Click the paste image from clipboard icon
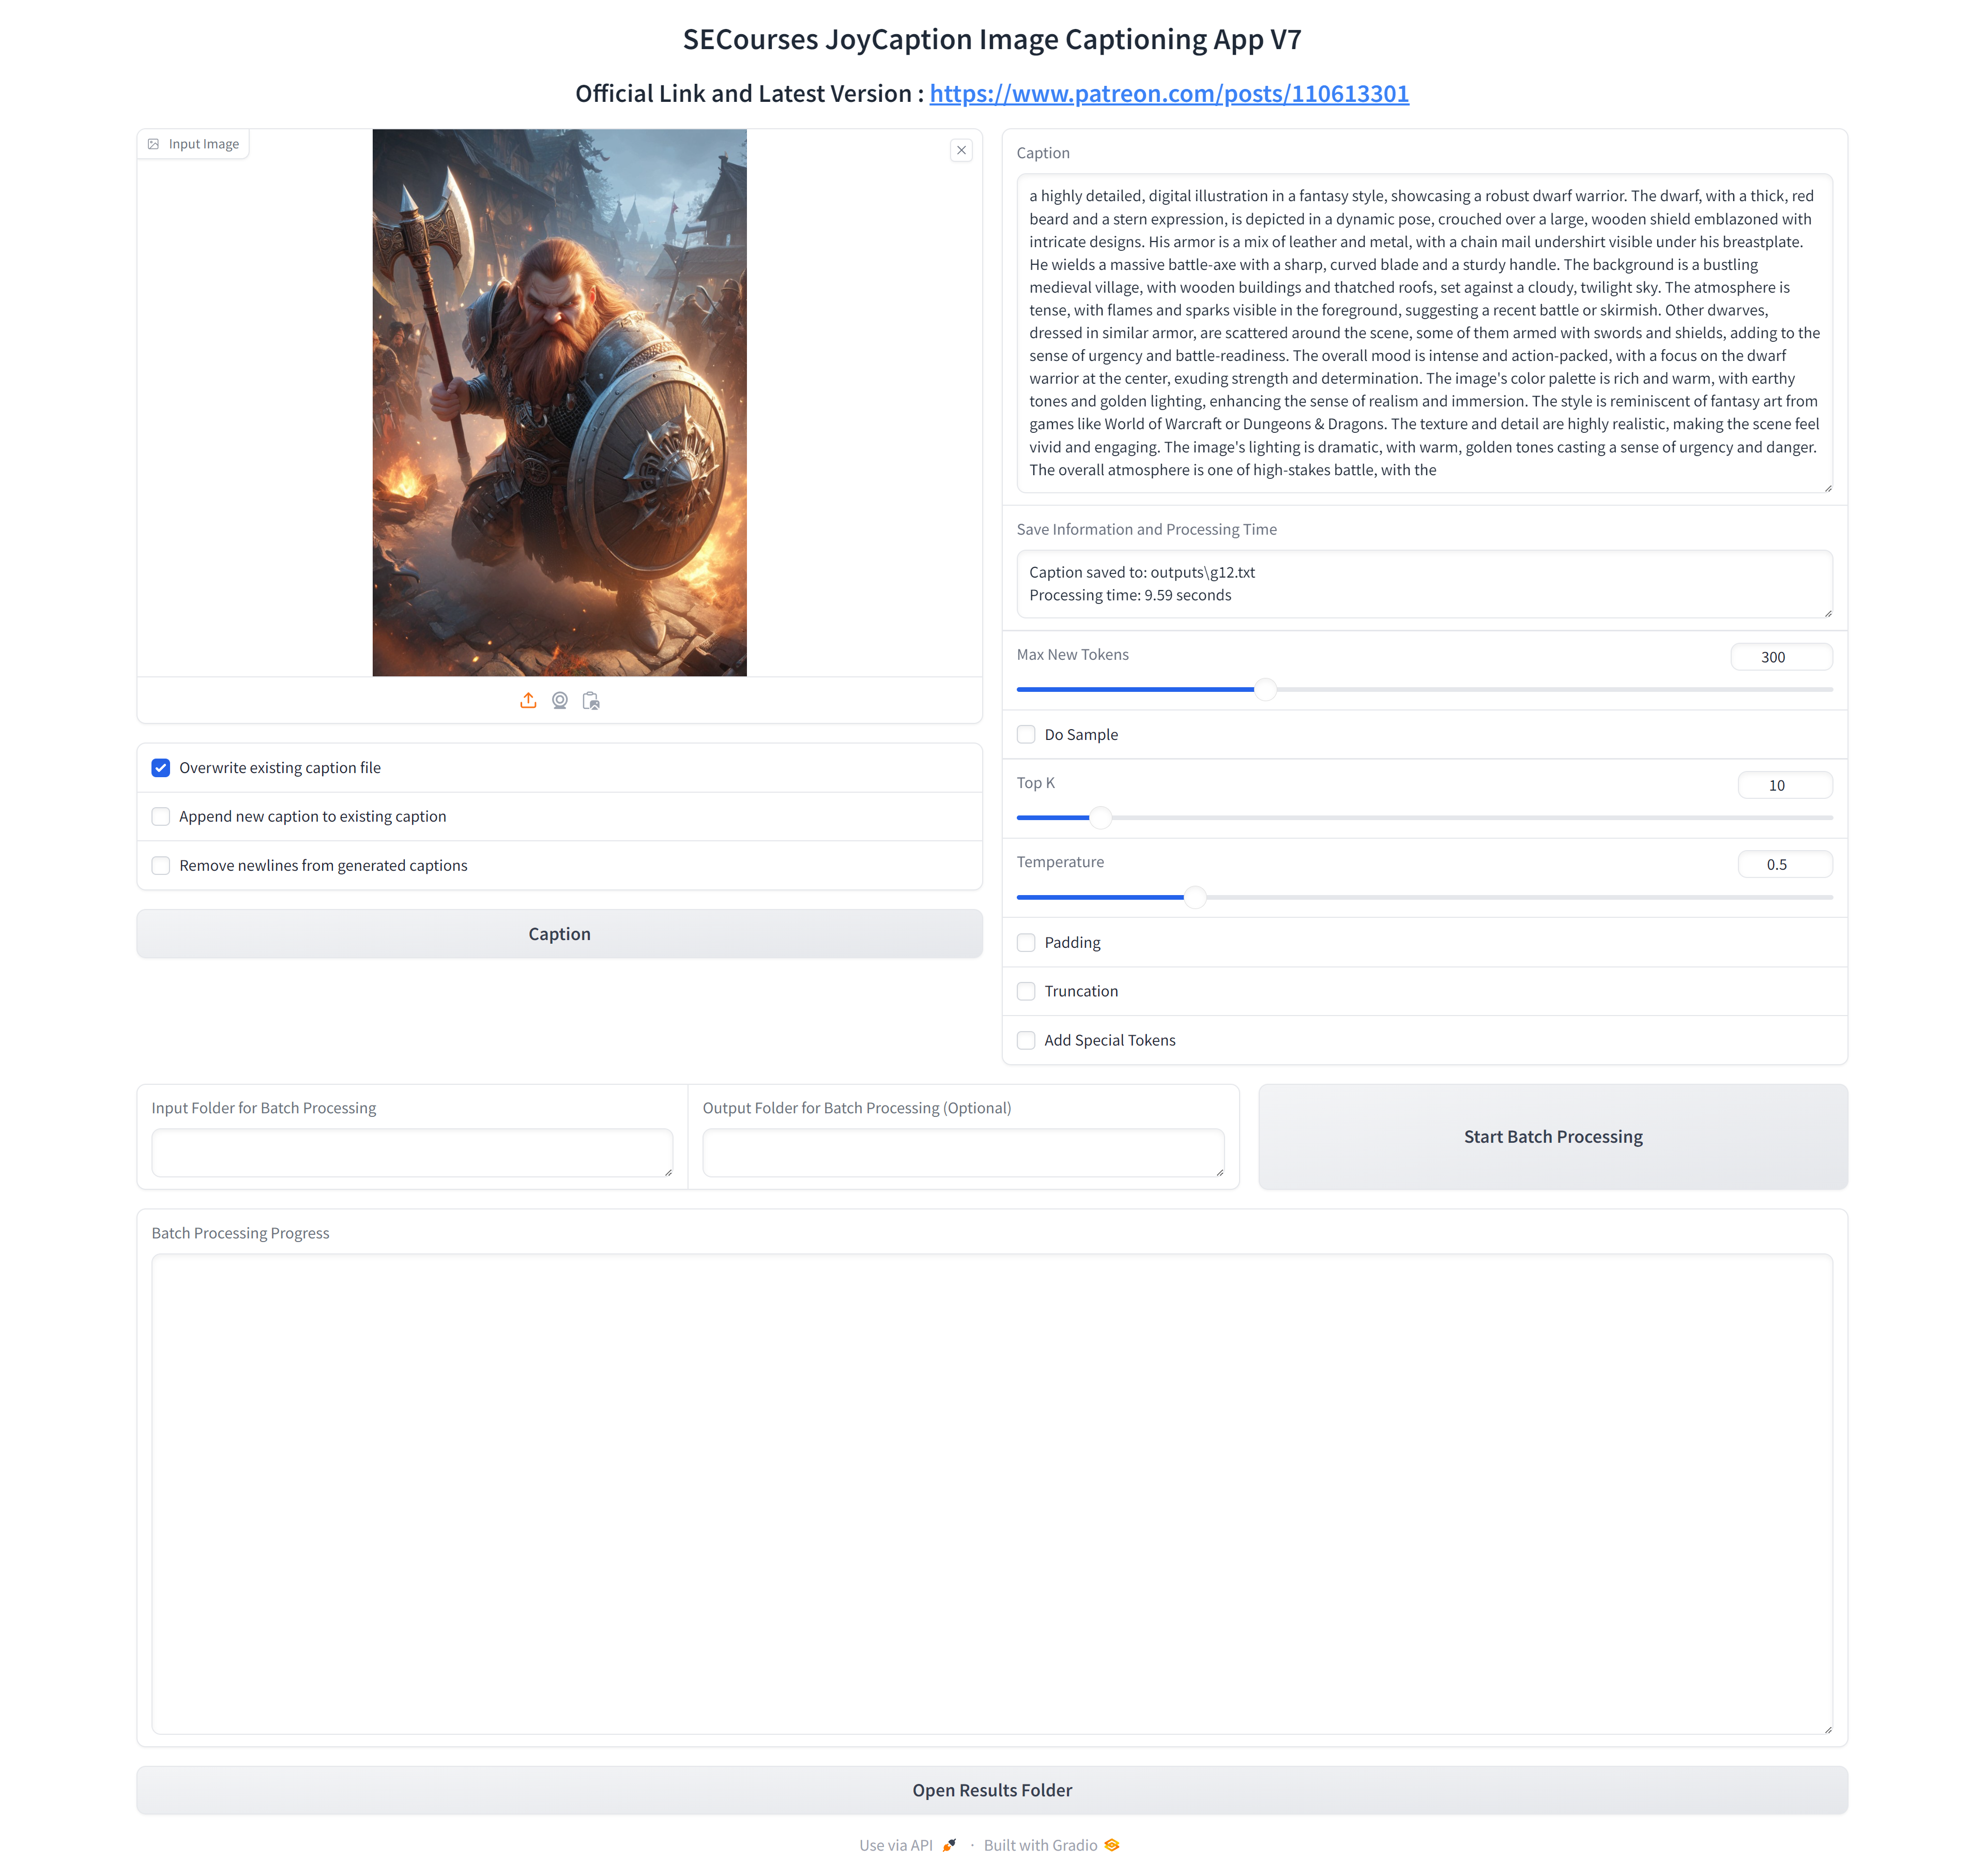The width and height of the screenshot is (1986, 1876). (x=592, y=700)
